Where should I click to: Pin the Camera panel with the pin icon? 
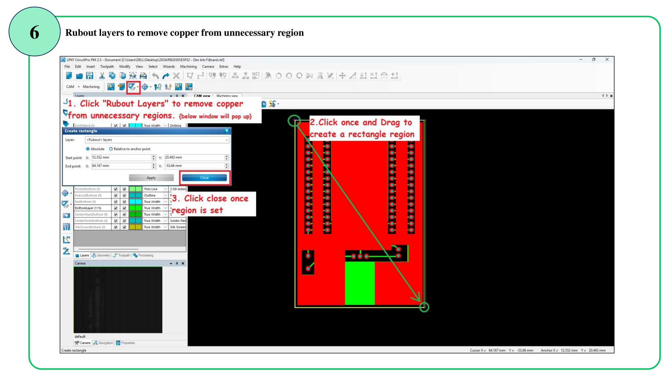coord(177,263)
